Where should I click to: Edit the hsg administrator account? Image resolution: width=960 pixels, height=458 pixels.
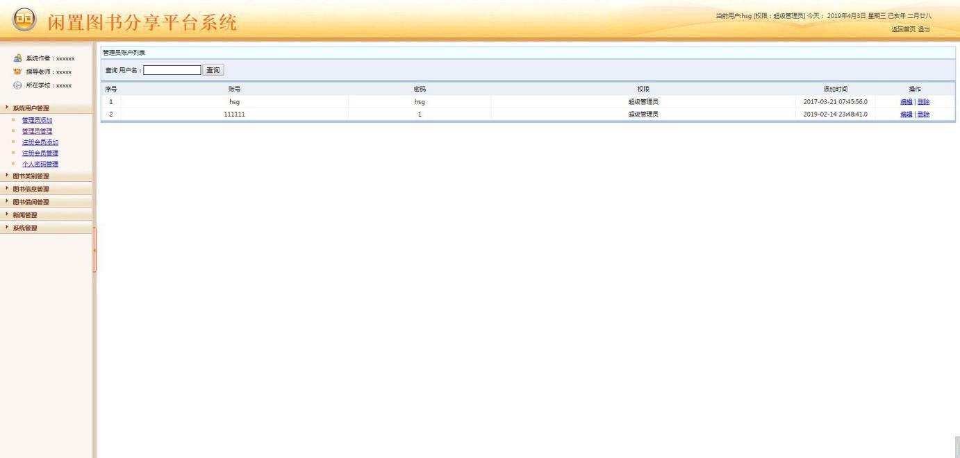pos(907,102)
